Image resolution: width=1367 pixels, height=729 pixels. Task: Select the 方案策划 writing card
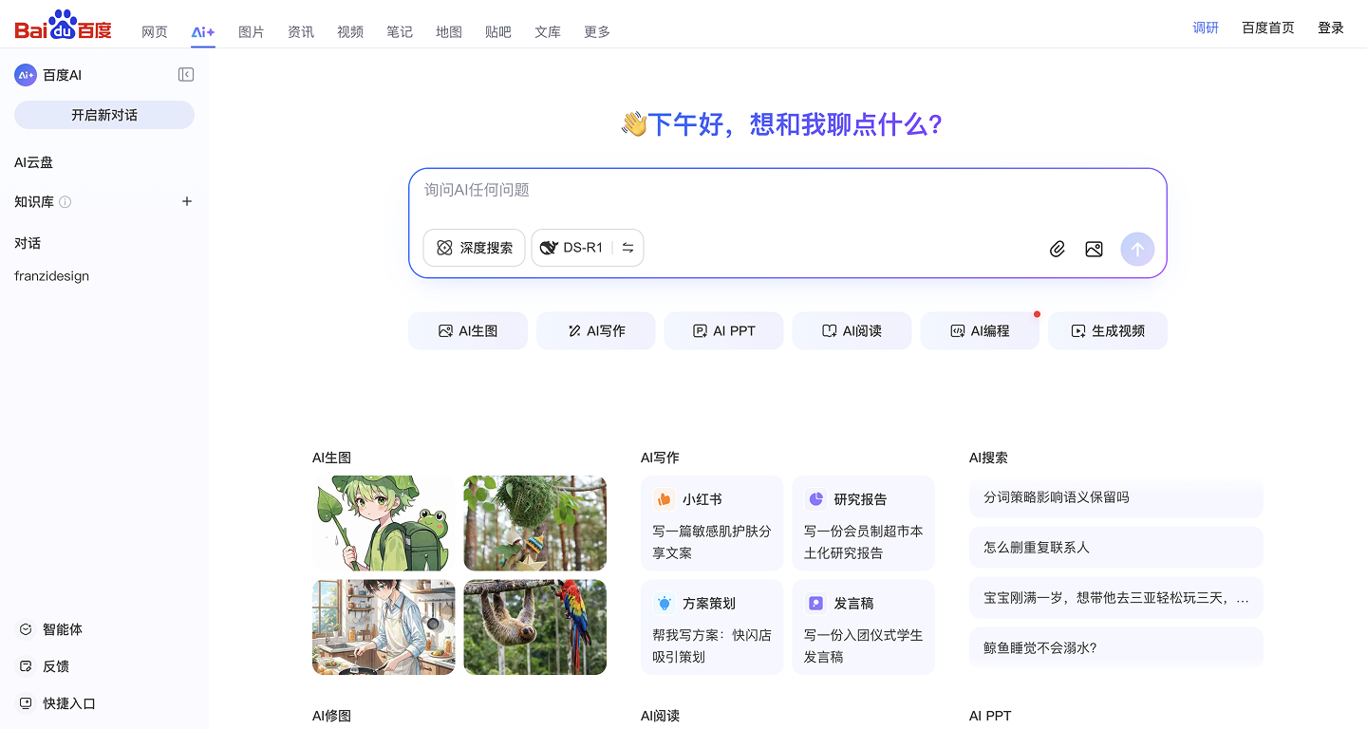(712, 627)
